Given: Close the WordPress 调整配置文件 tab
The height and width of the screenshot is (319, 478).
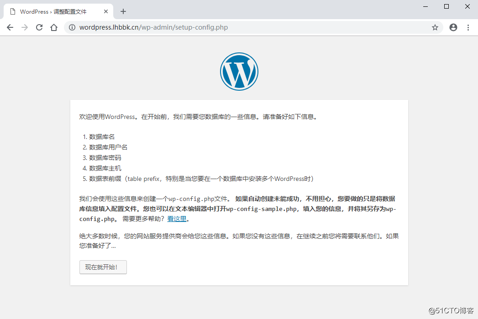Looking at the screenshot, I should click(x=106, y=11).
